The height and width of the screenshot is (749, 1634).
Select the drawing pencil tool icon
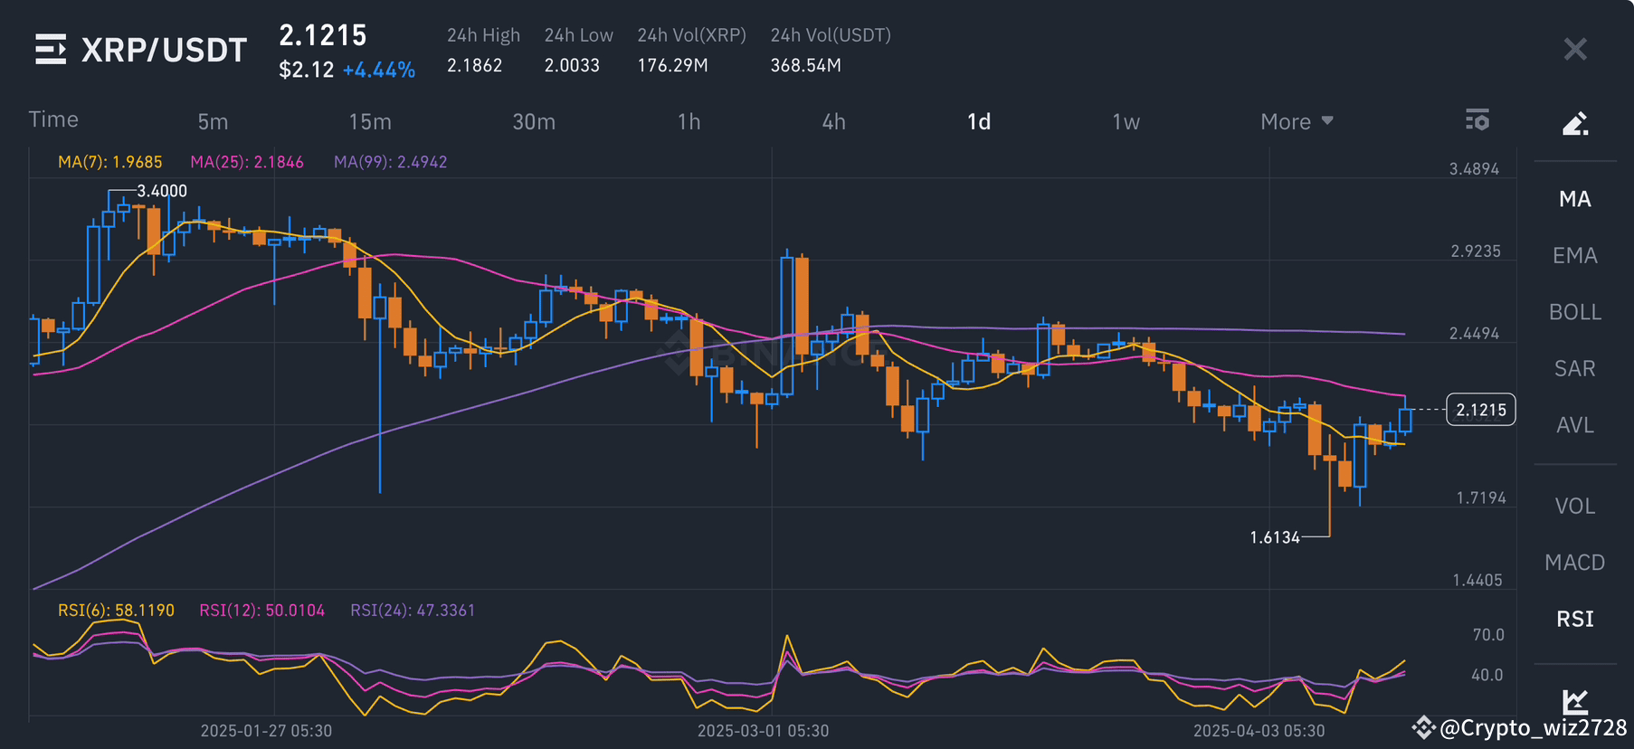[x=1575, y=123]
